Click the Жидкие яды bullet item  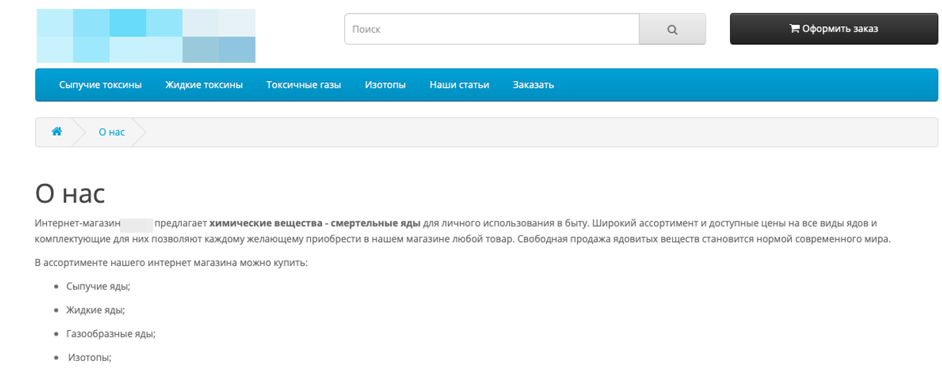(x=96, y=310)
